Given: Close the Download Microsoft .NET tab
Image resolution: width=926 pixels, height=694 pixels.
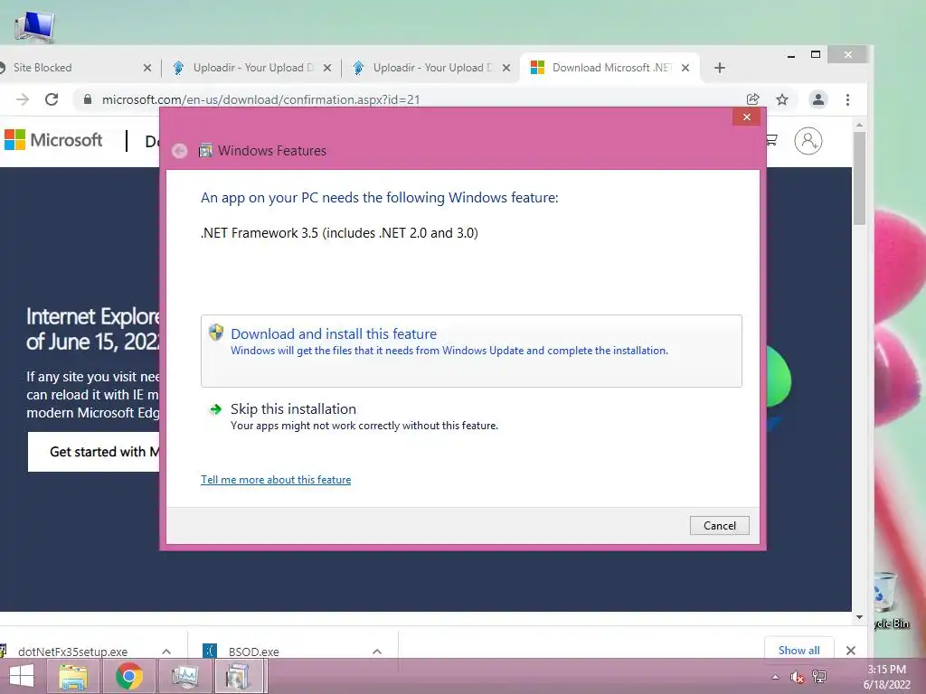Looking at the screenshot, I should coord(685,68).
